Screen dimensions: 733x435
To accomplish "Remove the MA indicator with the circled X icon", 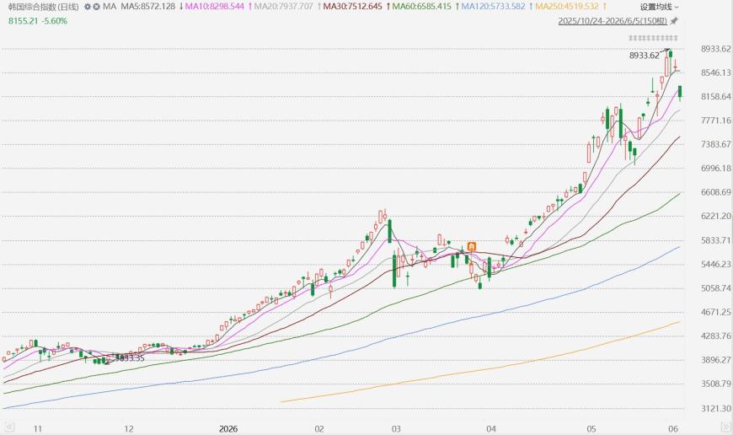I will 96,7.
